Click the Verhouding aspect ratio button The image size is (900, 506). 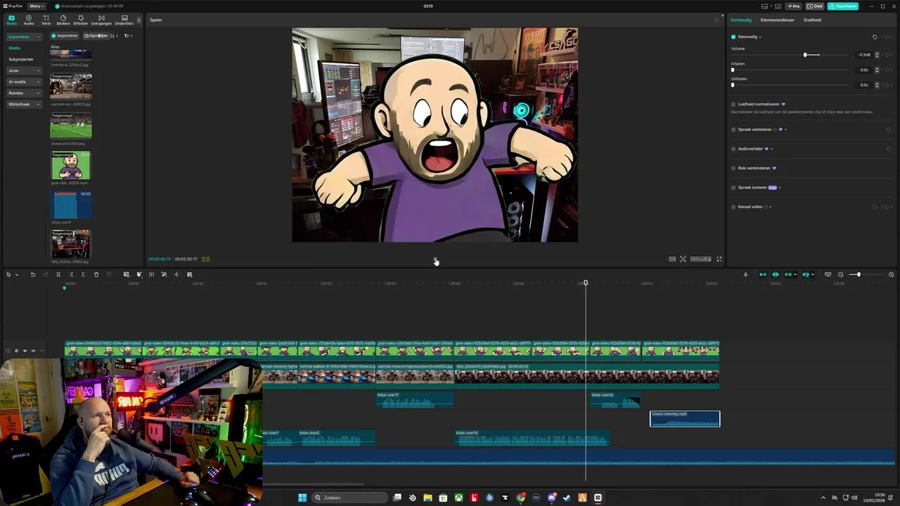[x=700, y=259]
